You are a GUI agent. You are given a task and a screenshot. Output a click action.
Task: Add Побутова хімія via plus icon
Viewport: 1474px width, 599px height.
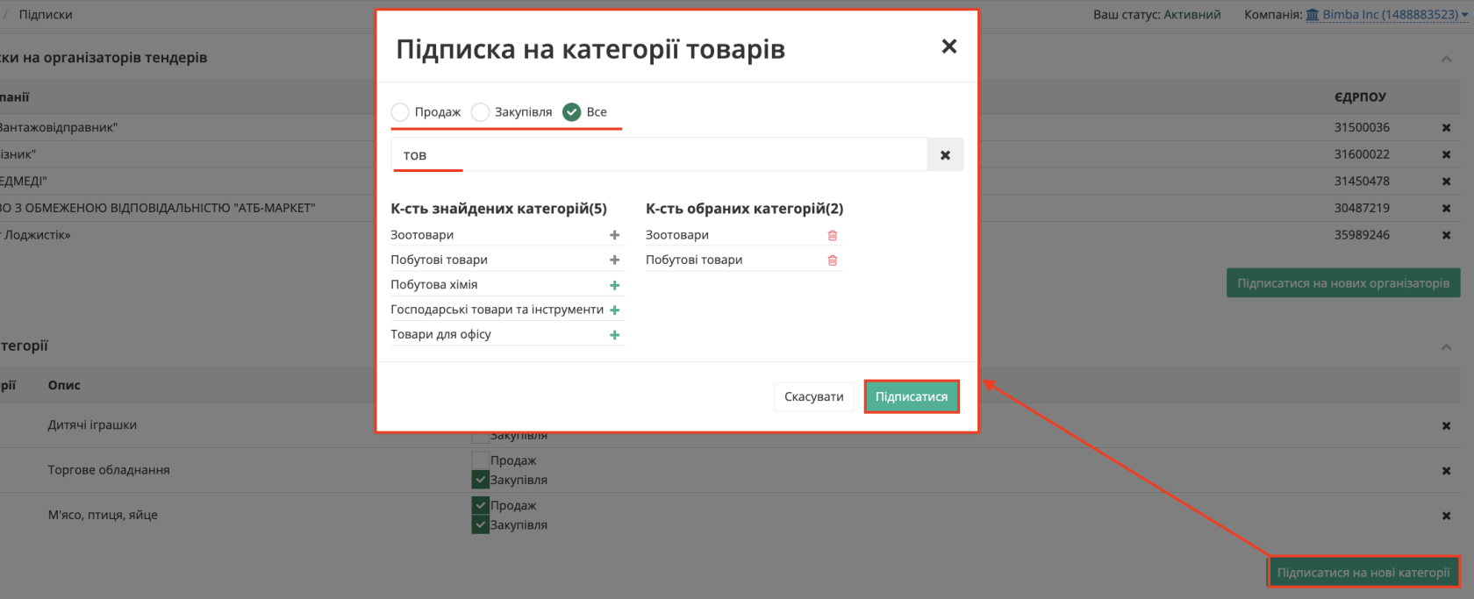click(614, 285)
